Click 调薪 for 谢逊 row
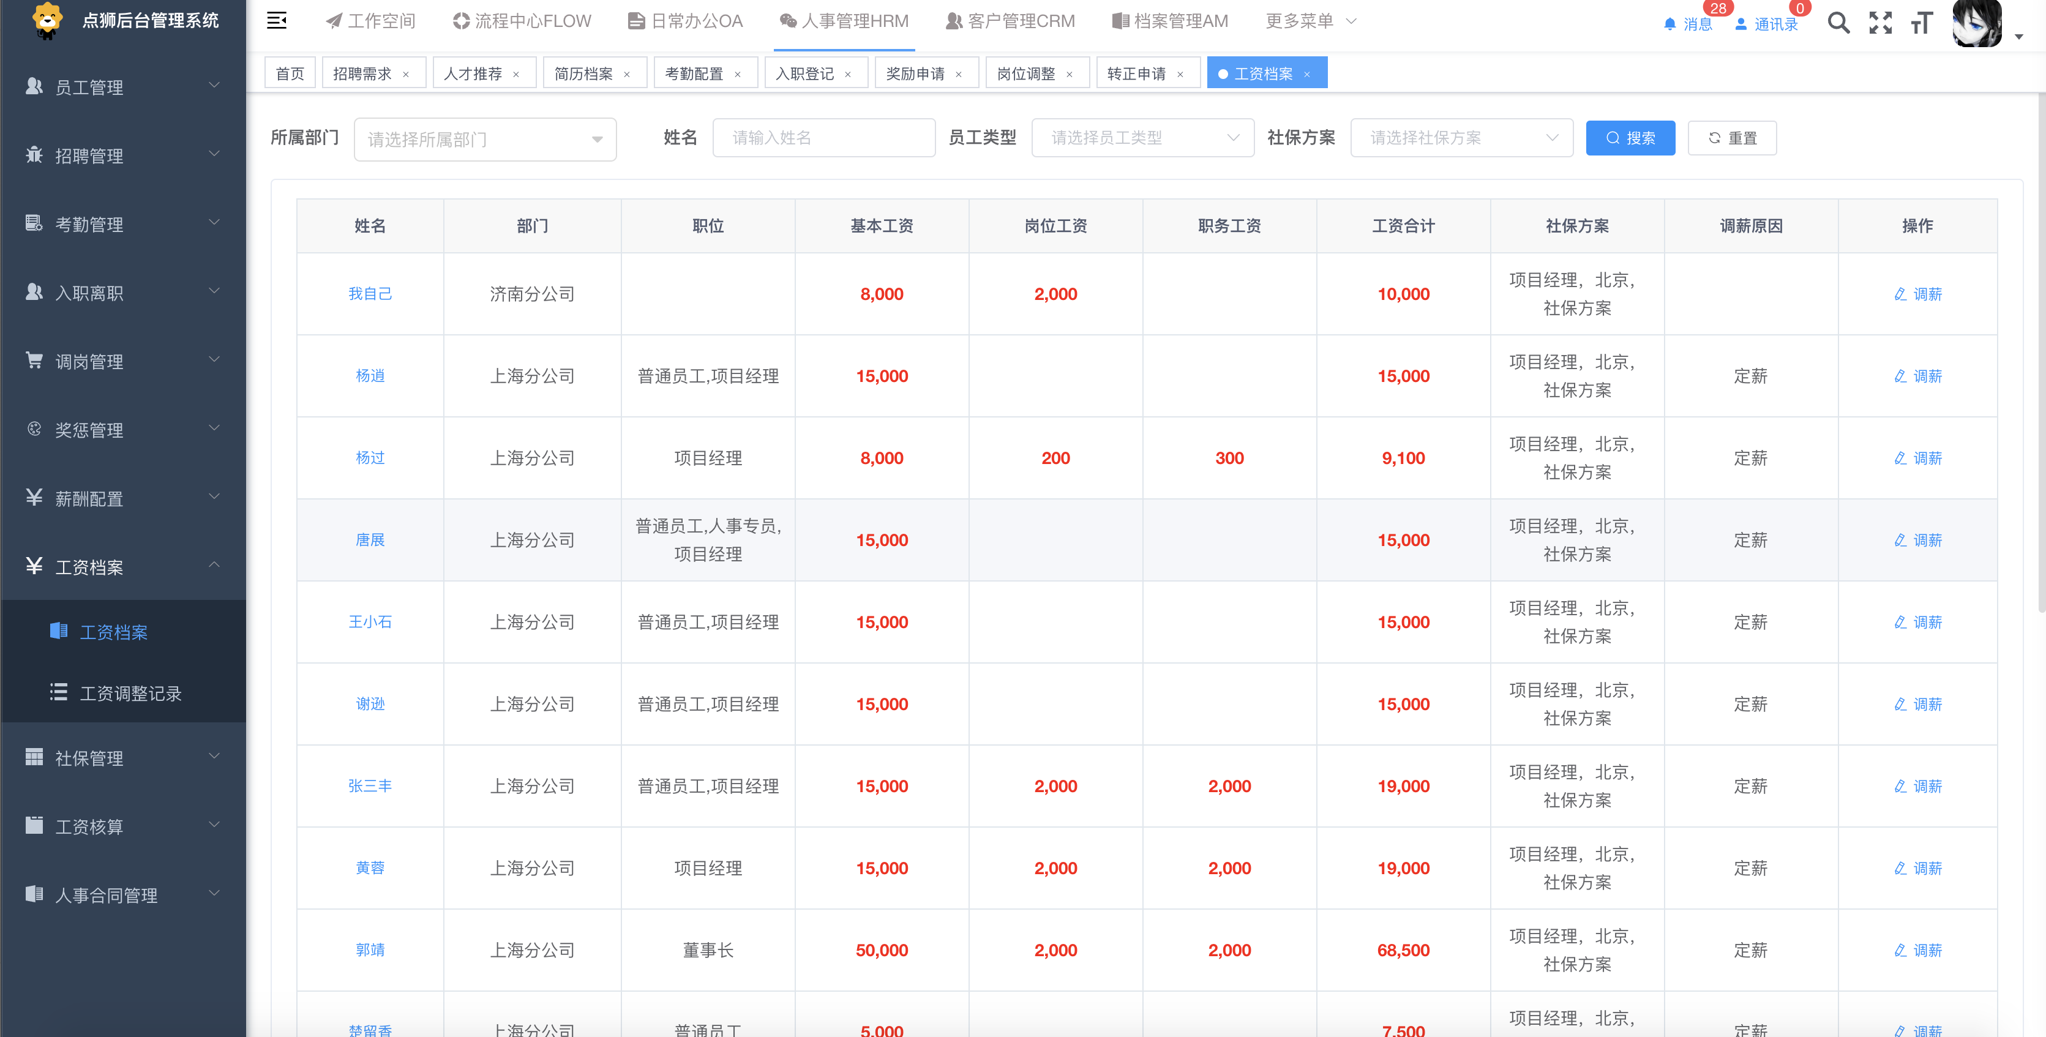2046x1037 pixels. coord(1917,703)
